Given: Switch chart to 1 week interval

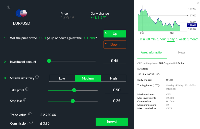Looking at the screenshot, I should click(x=181, y=39).
